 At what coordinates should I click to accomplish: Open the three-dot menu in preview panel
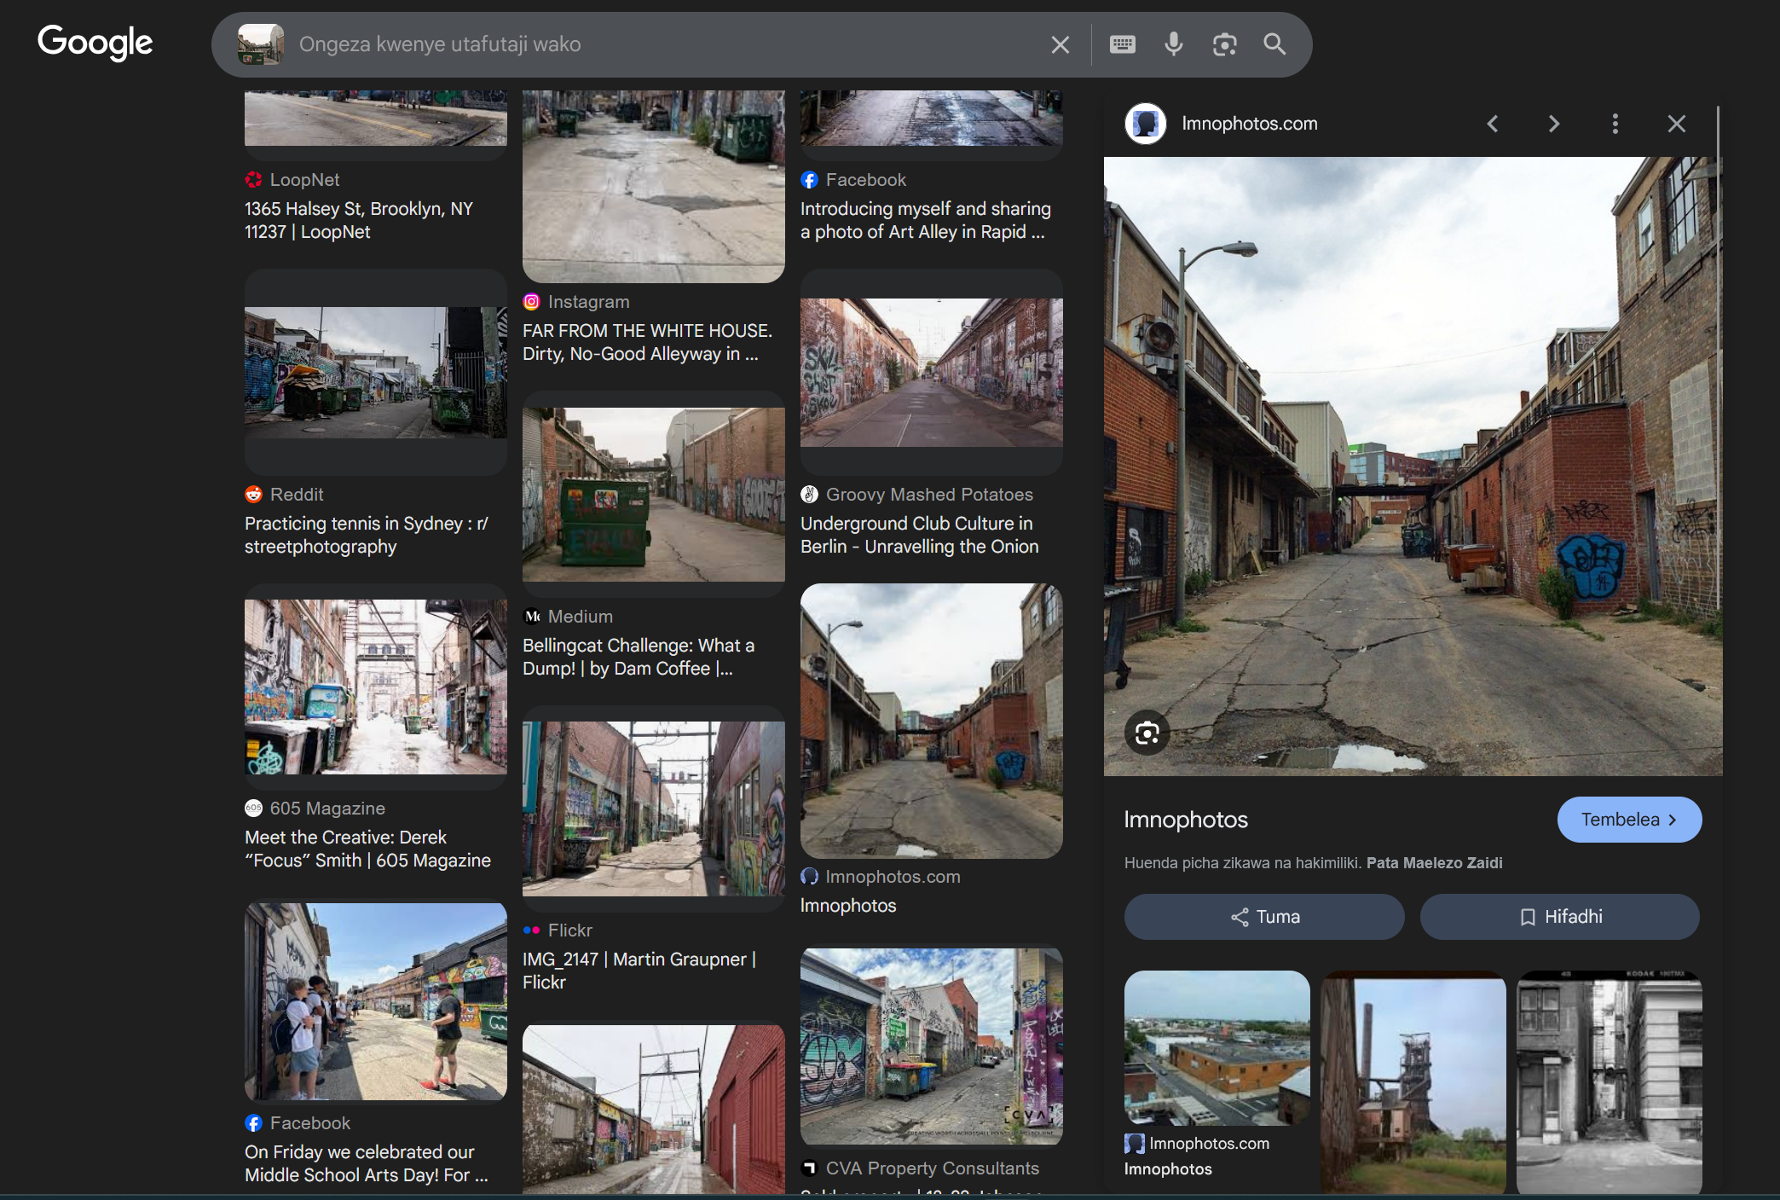(x=1615, y=125)
